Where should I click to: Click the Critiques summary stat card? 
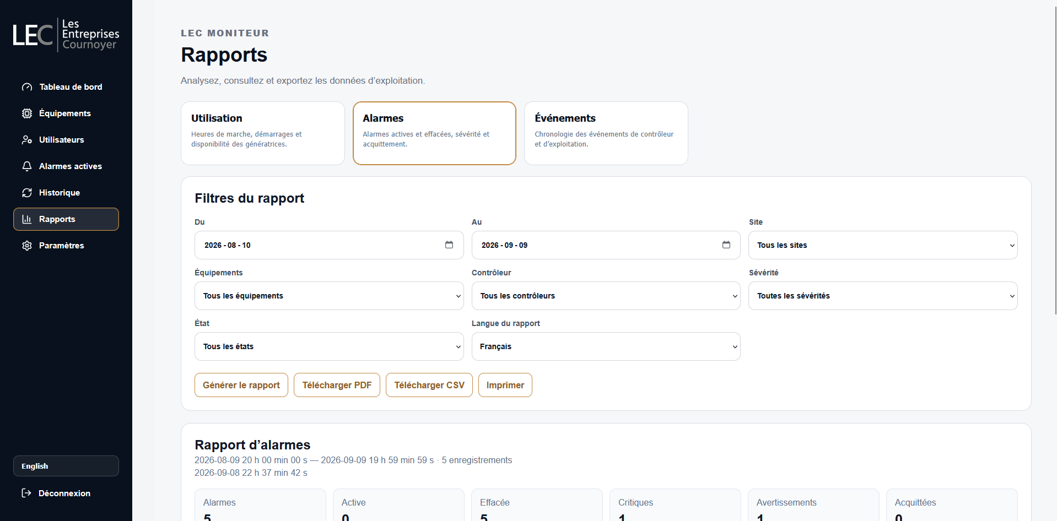(x=675, y=505)
